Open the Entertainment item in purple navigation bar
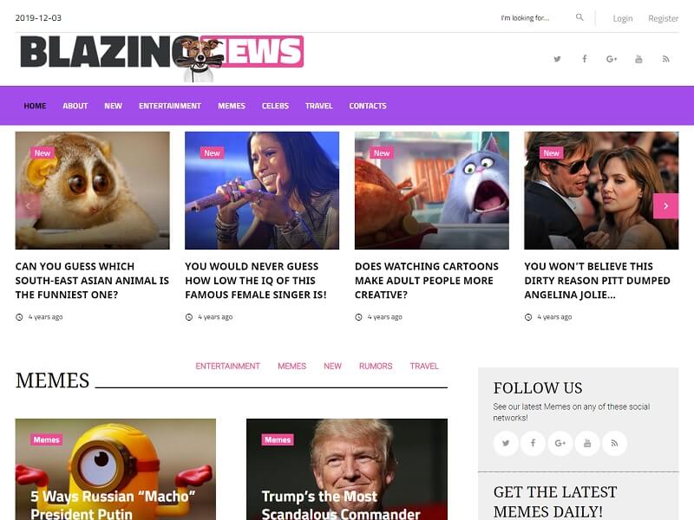The width and height of the screenshot is (694, 520). (170, 106)
